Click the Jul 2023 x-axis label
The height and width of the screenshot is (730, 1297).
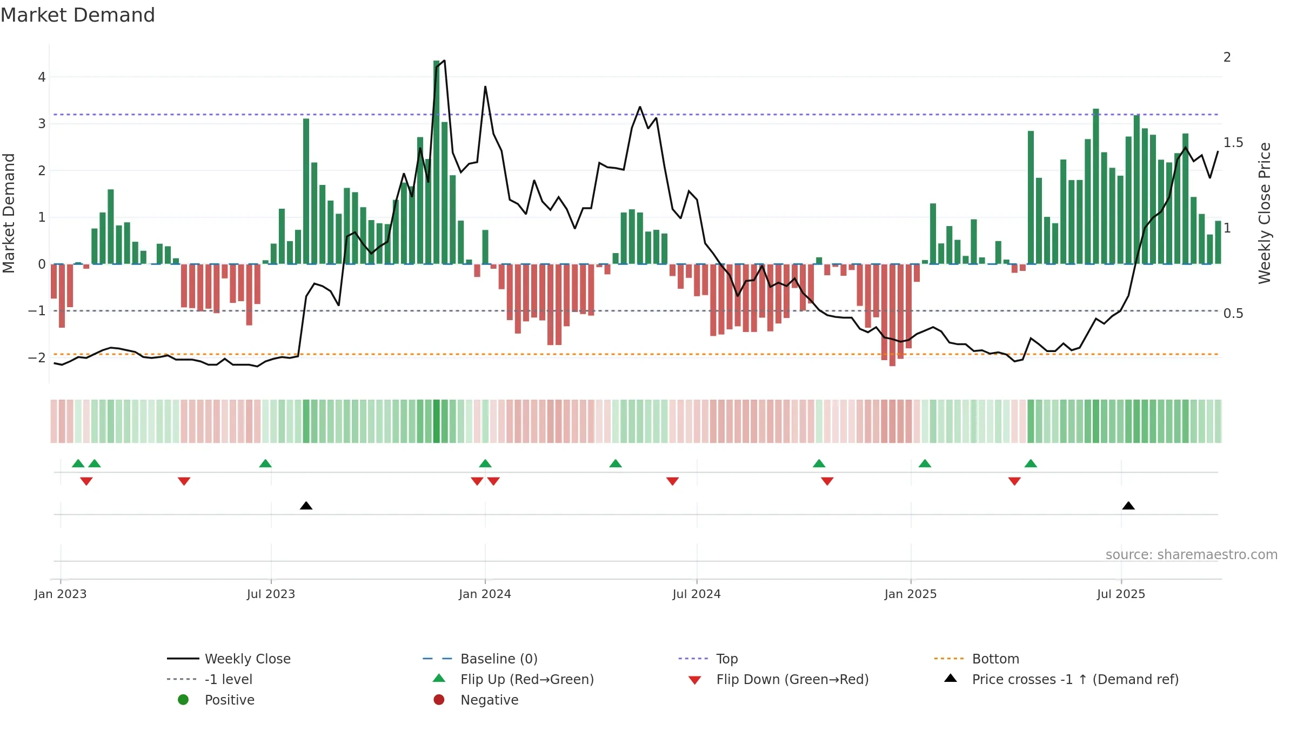(271, 594)
